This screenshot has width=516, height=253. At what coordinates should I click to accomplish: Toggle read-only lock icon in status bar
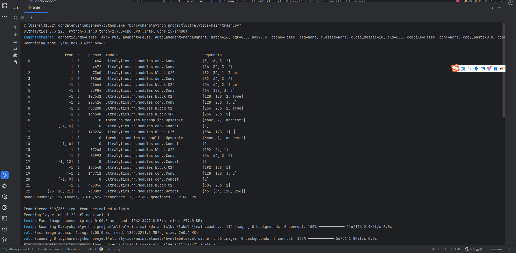pos(509,249)
